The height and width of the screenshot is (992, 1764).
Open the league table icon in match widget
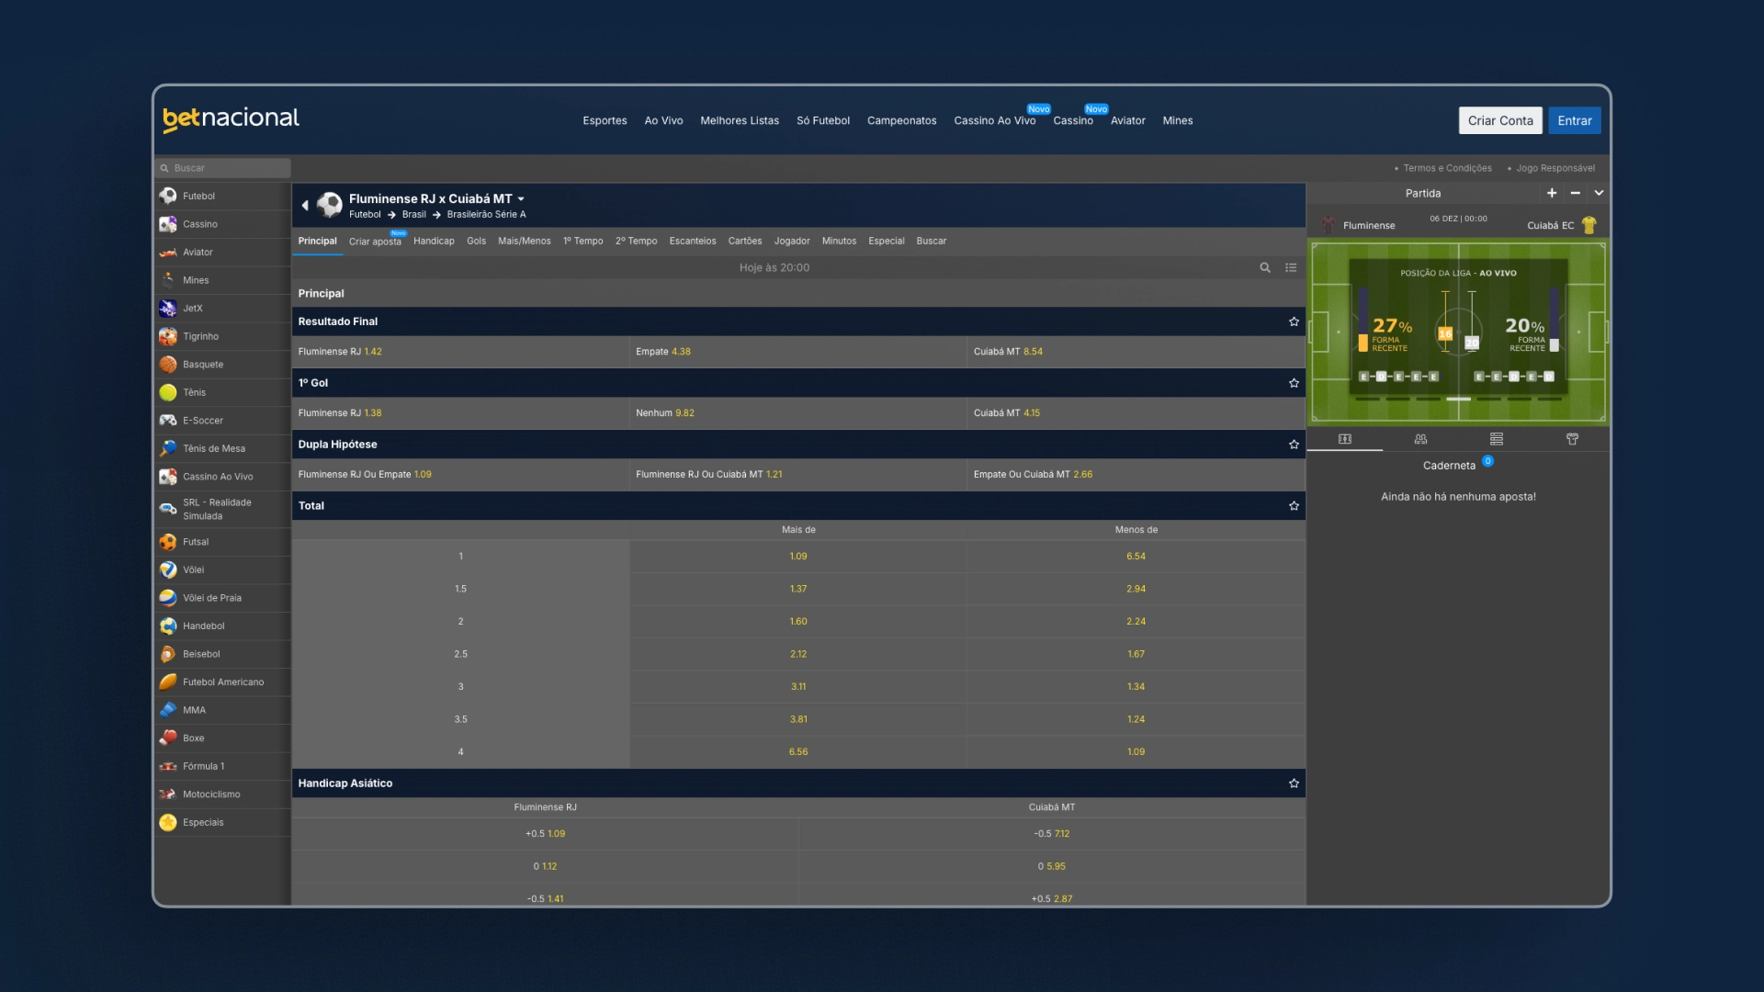pos(1497,439)
